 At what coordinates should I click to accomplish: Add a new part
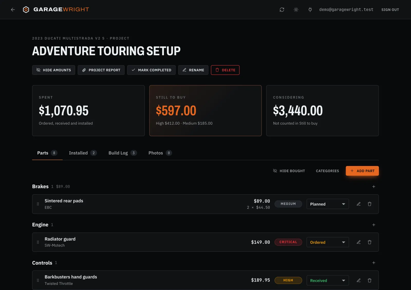[x=362, y=171]
